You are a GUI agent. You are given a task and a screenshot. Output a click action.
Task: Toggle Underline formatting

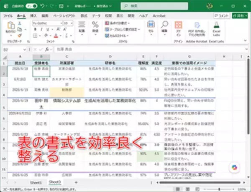48,29
